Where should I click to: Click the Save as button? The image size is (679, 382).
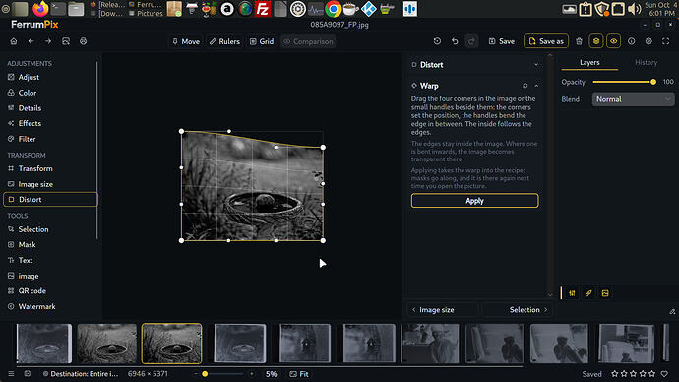click(x=546, y=41)
